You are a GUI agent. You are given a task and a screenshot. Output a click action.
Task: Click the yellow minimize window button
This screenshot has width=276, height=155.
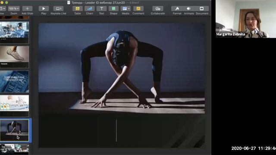2,3
